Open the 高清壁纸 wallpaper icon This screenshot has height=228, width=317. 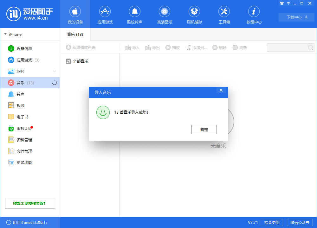pos(165,14)
